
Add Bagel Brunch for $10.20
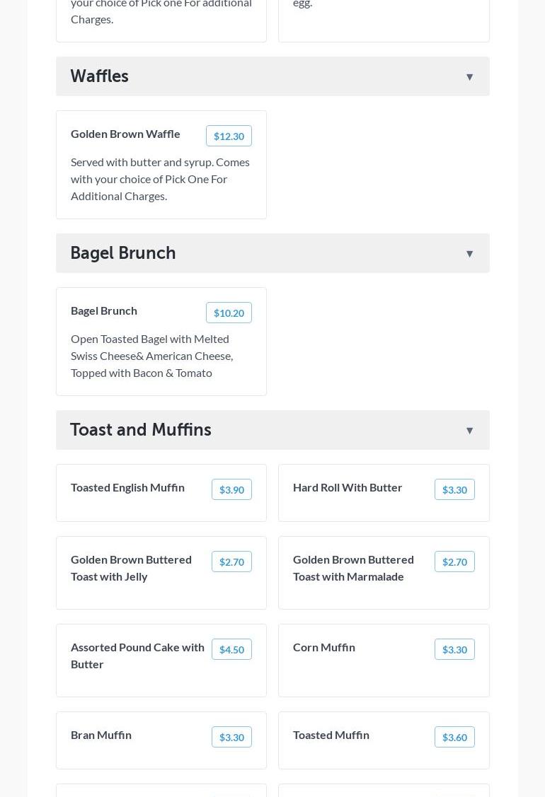point(229,313)
